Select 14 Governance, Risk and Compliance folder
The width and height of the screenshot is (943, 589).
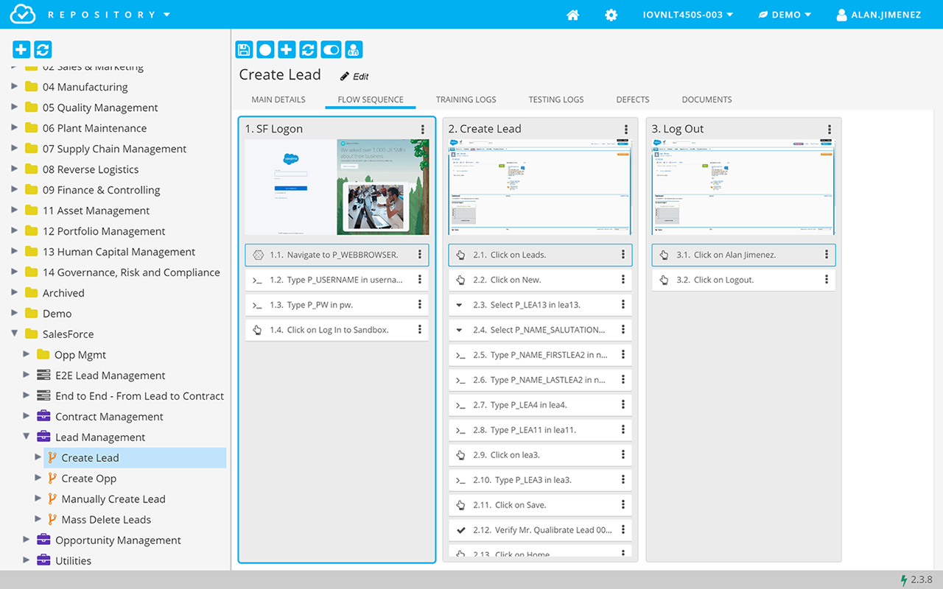(131, 272)
